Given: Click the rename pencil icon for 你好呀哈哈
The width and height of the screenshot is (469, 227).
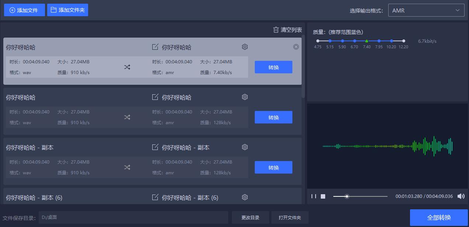Looking at the screenshot, I should click(x=155, y=47).
